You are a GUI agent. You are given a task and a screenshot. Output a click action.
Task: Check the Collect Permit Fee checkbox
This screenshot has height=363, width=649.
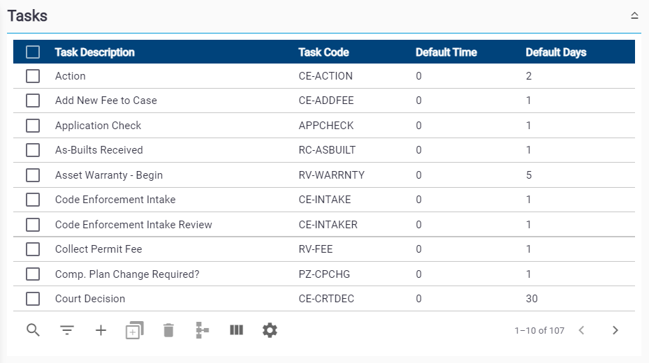33,249
